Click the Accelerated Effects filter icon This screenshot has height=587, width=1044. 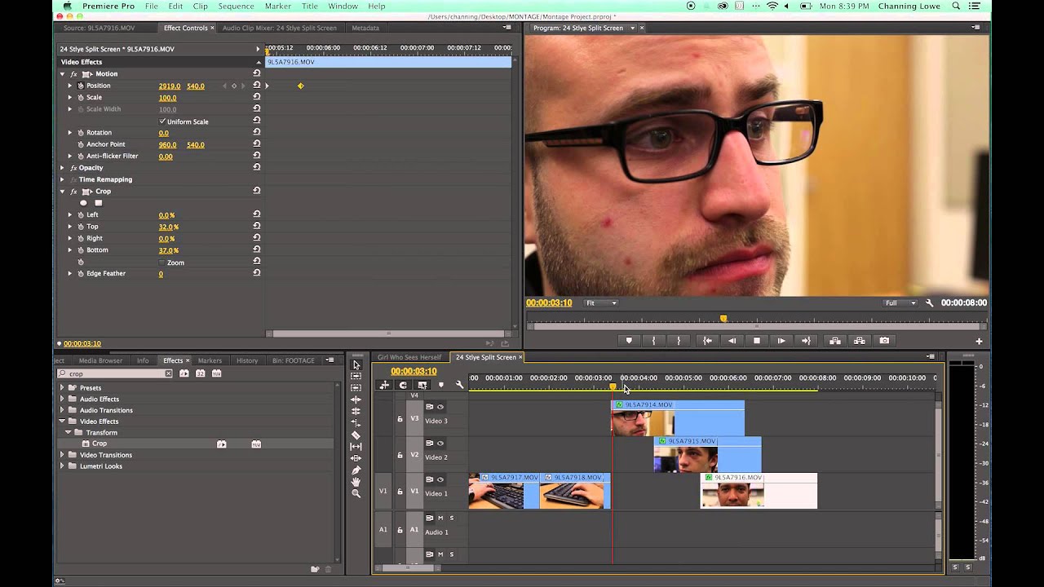[184, 373]
